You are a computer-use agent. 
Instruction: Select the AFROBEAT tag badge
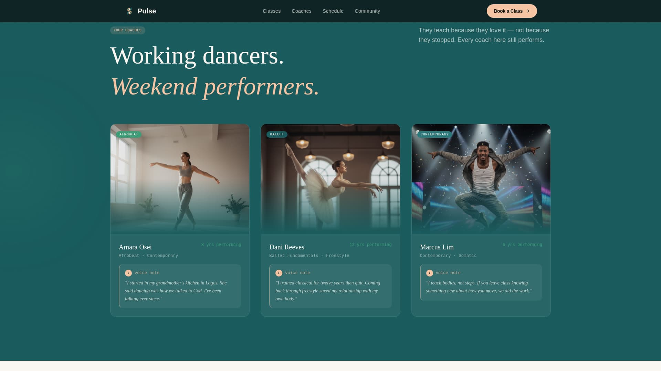coord(129,134)
